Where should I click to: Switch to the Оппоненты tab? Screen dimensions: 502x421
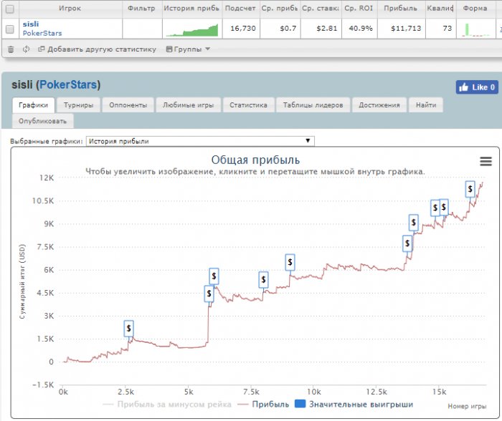[128, 105]
